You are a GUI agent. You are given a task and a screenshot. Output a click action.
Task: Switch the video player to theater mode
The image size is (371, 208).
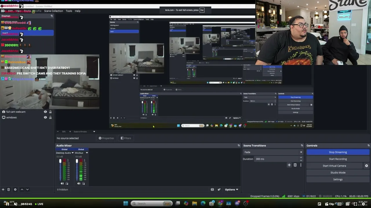point(348,204)
